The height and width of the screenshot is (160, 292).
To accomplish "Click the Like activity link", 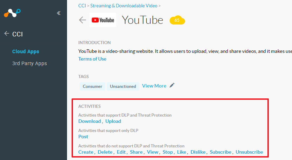I will pyautogui.click(x=181, y=152).
